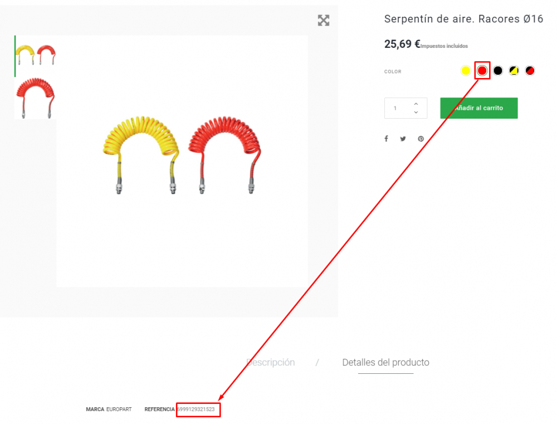The height and width of the screenshot is (424, 557).
Task: Show the yellow and red hoses thumbnail
Action: [36, 56]
